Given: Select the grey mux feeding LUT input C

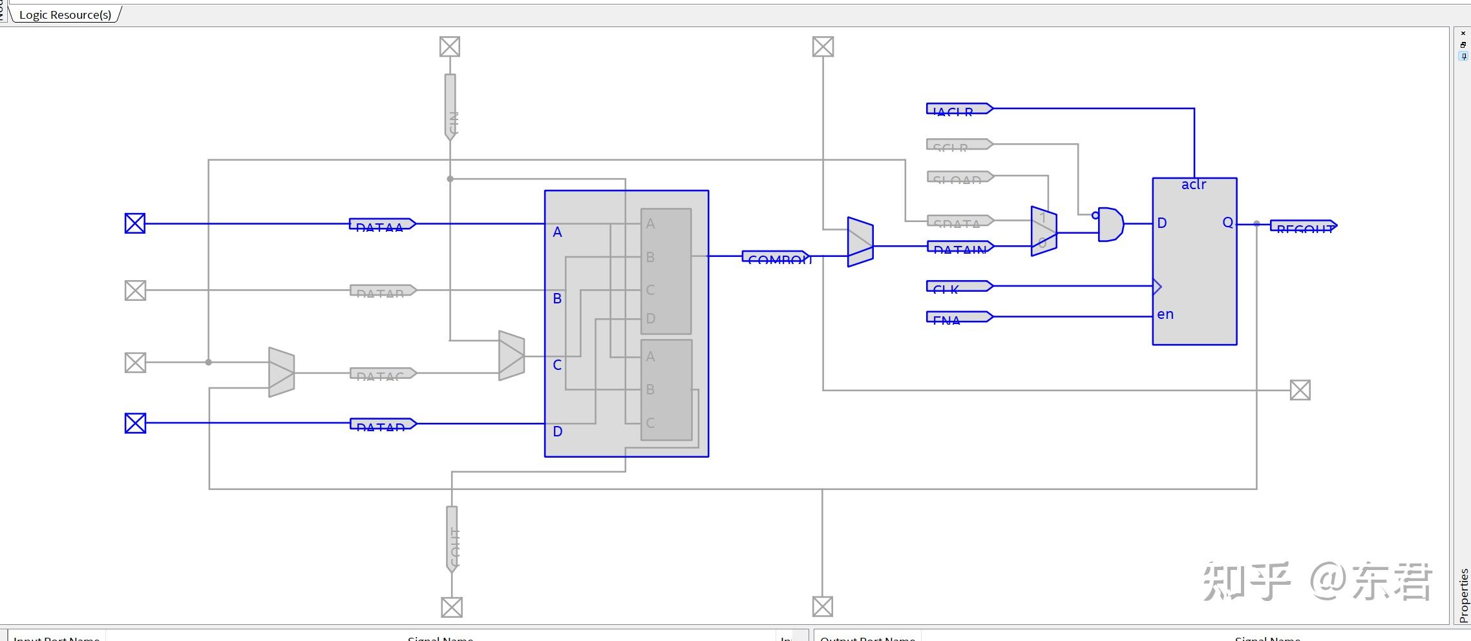Looking at the screenshot, I should [512, 356].
